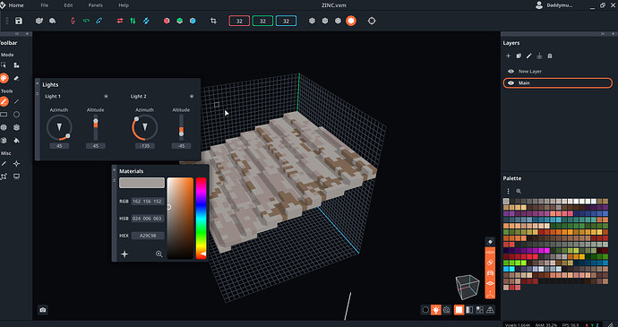Click the plus button in Materials panel
This screenshot has height=327, width=618.
124,254
